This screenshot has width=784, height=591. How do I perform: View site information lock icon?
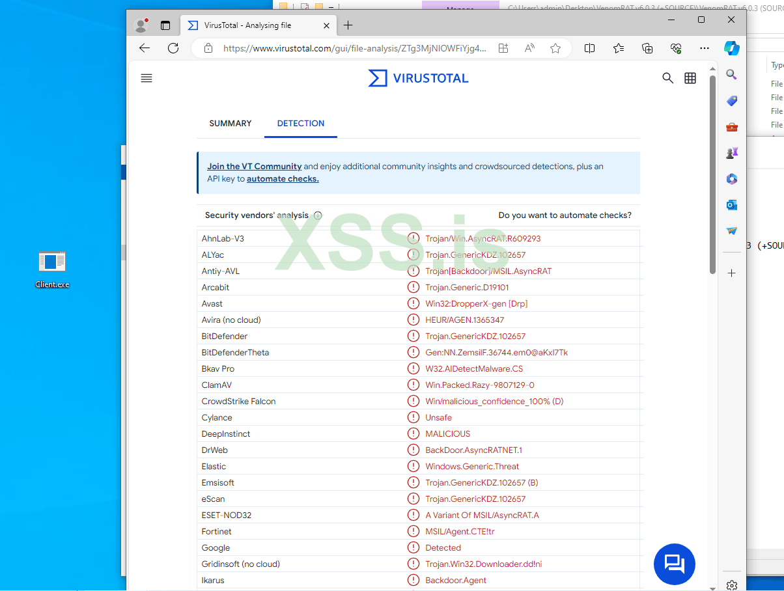[208, 48]
